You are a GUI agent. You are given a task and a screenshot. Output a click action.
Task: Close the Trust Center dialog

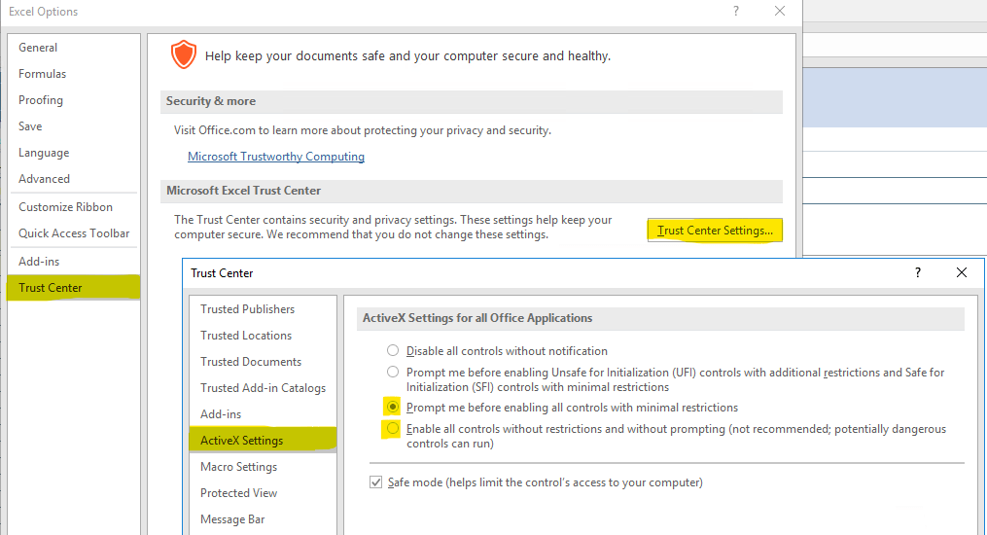coord(961,272)
